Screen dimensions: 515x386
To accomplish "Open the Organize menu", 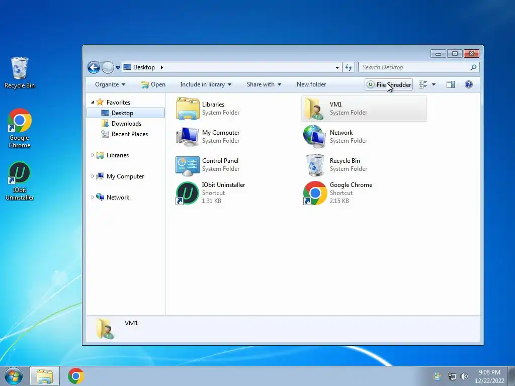I will pos(110,84).
